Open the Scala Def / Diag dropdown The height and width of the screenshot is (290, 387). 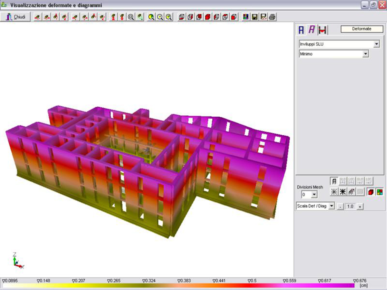click(331, 207)
